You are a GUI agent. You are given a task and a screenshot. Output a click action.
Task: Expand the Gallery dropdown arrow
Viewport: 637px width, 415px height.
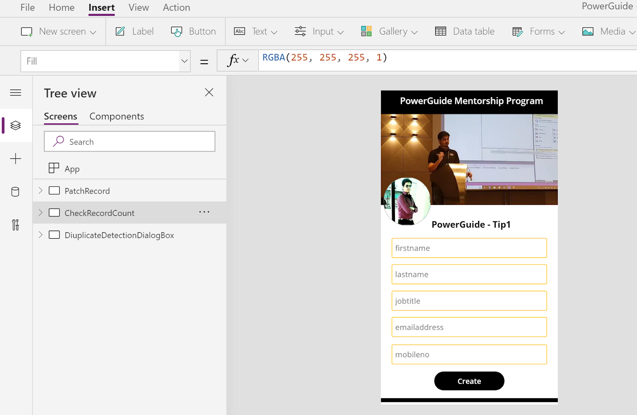414,32
